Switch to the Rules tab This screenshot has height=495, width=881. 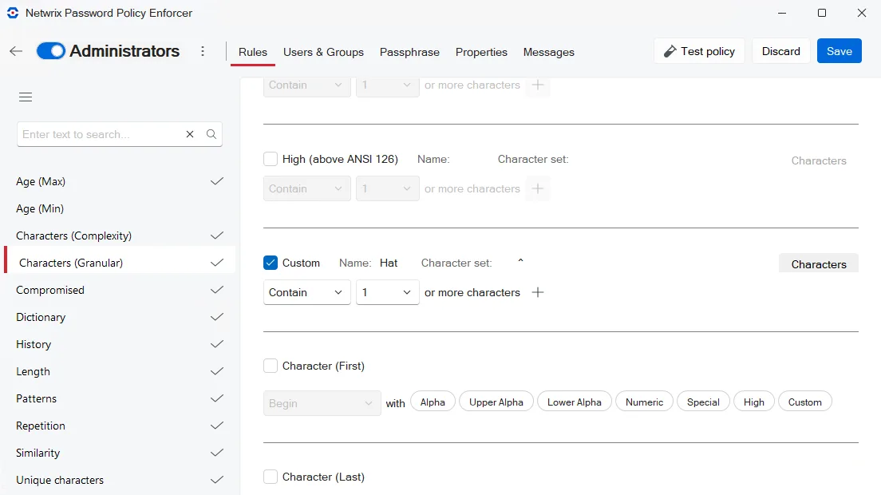[253, 52]
